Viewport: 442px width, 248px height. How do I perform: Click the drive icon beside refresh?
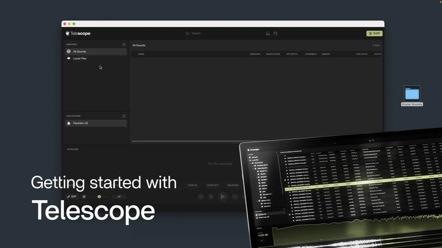coord(268,34)
